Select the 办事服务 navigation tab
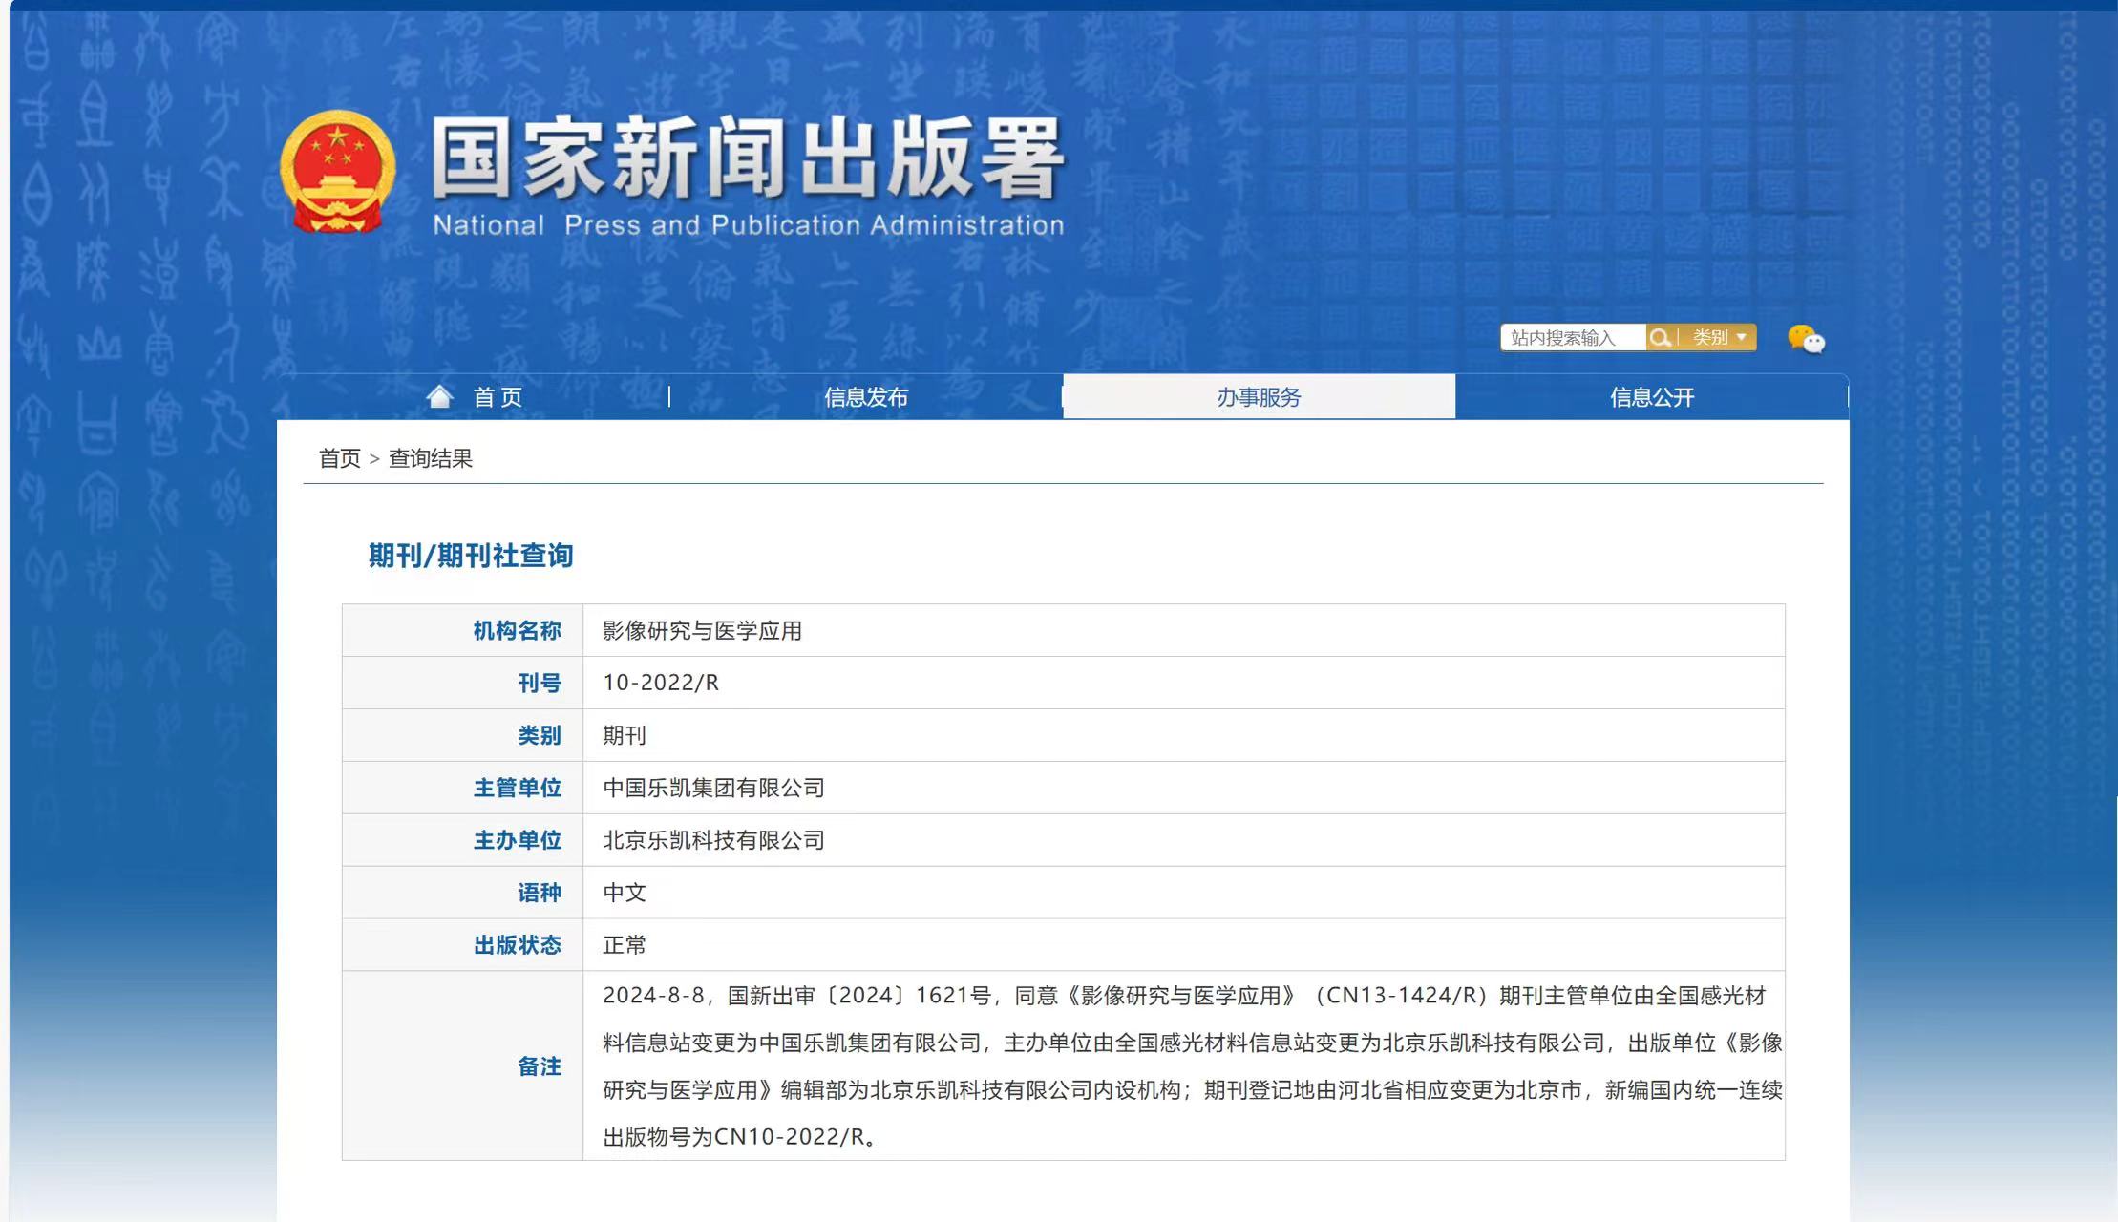 coord(1259,397)
